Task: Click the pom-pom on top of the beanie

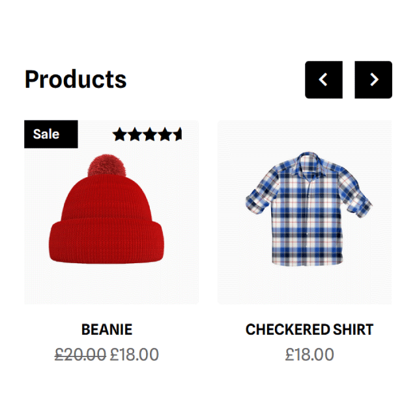Action: (x=100, y=166)
